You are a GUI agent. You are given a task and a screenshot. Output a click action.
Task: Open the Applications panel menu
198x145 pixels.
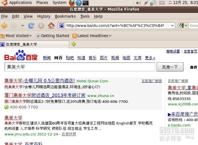point(21,3)
